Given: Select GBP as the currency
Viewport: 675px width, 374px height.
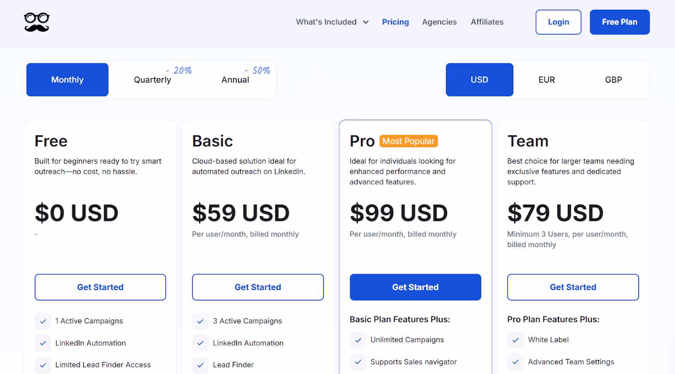Looking at the screenshot, I should (x=613, y=80).
